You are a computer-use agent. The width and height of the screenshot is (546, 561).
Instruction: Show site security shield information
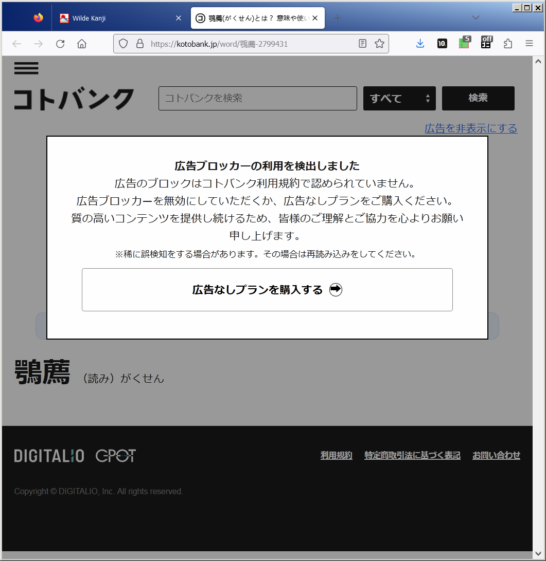(123, 44)
